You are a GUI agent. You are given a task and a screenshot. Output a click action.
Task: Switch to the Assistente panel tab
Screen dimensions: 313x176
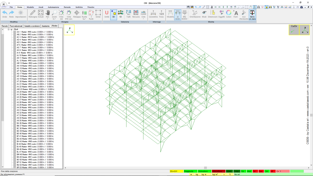46,26
